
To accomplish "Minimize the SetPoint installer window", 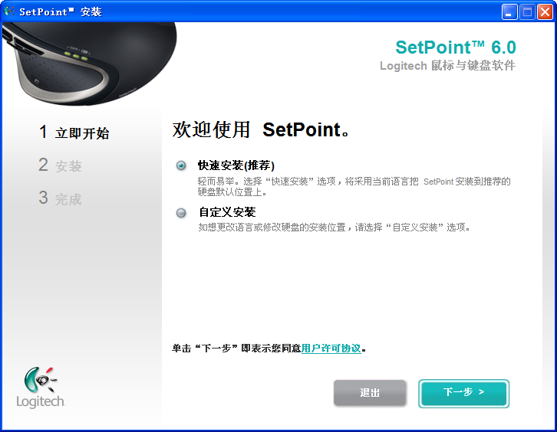I will click(509, 11).
